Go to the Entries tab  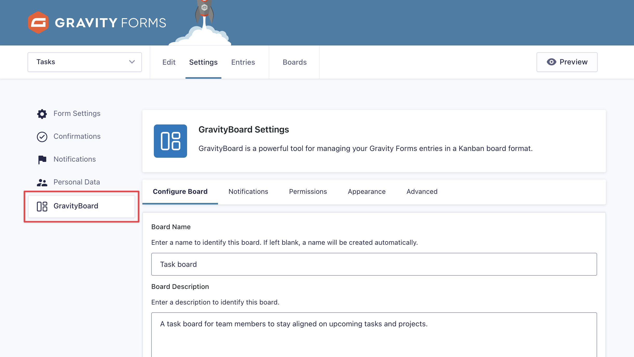coord(243,62)
